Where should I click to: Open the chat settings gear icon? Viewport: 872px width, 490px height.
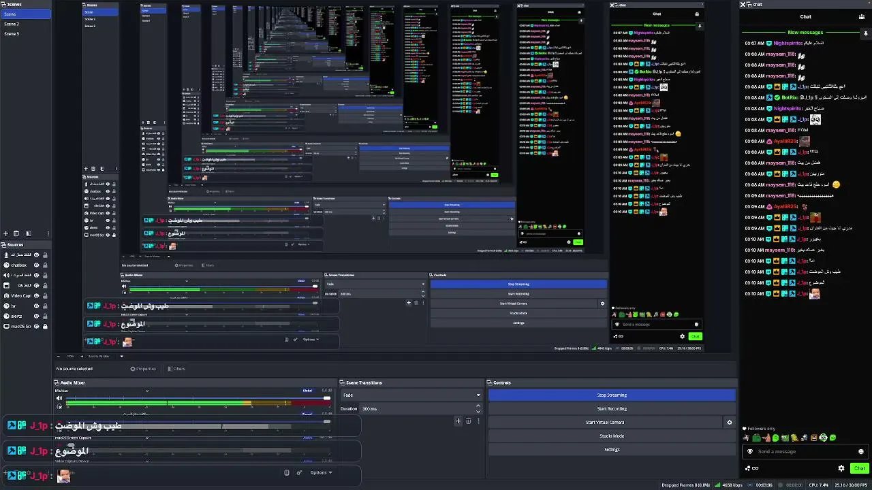[841, 468]
